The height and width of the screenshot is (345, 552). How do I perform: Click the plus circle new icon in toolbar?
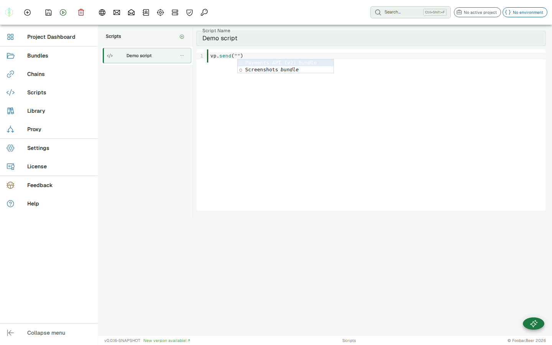point(27,12)
